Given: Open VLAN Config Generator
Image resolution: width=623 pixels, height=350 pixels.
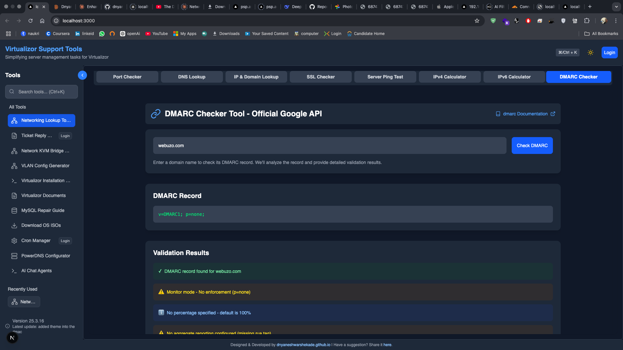Looking at the screenshot, I should [x=42, y=166].
